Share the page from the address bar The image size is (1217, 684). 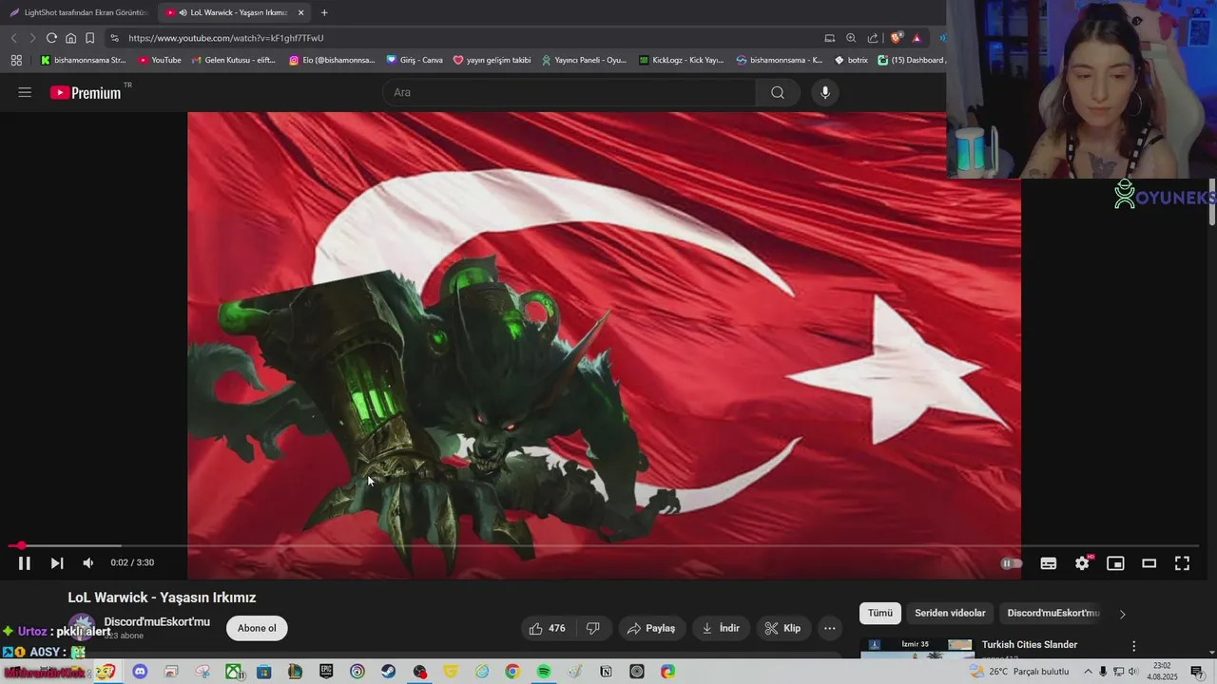click(873, 38)
